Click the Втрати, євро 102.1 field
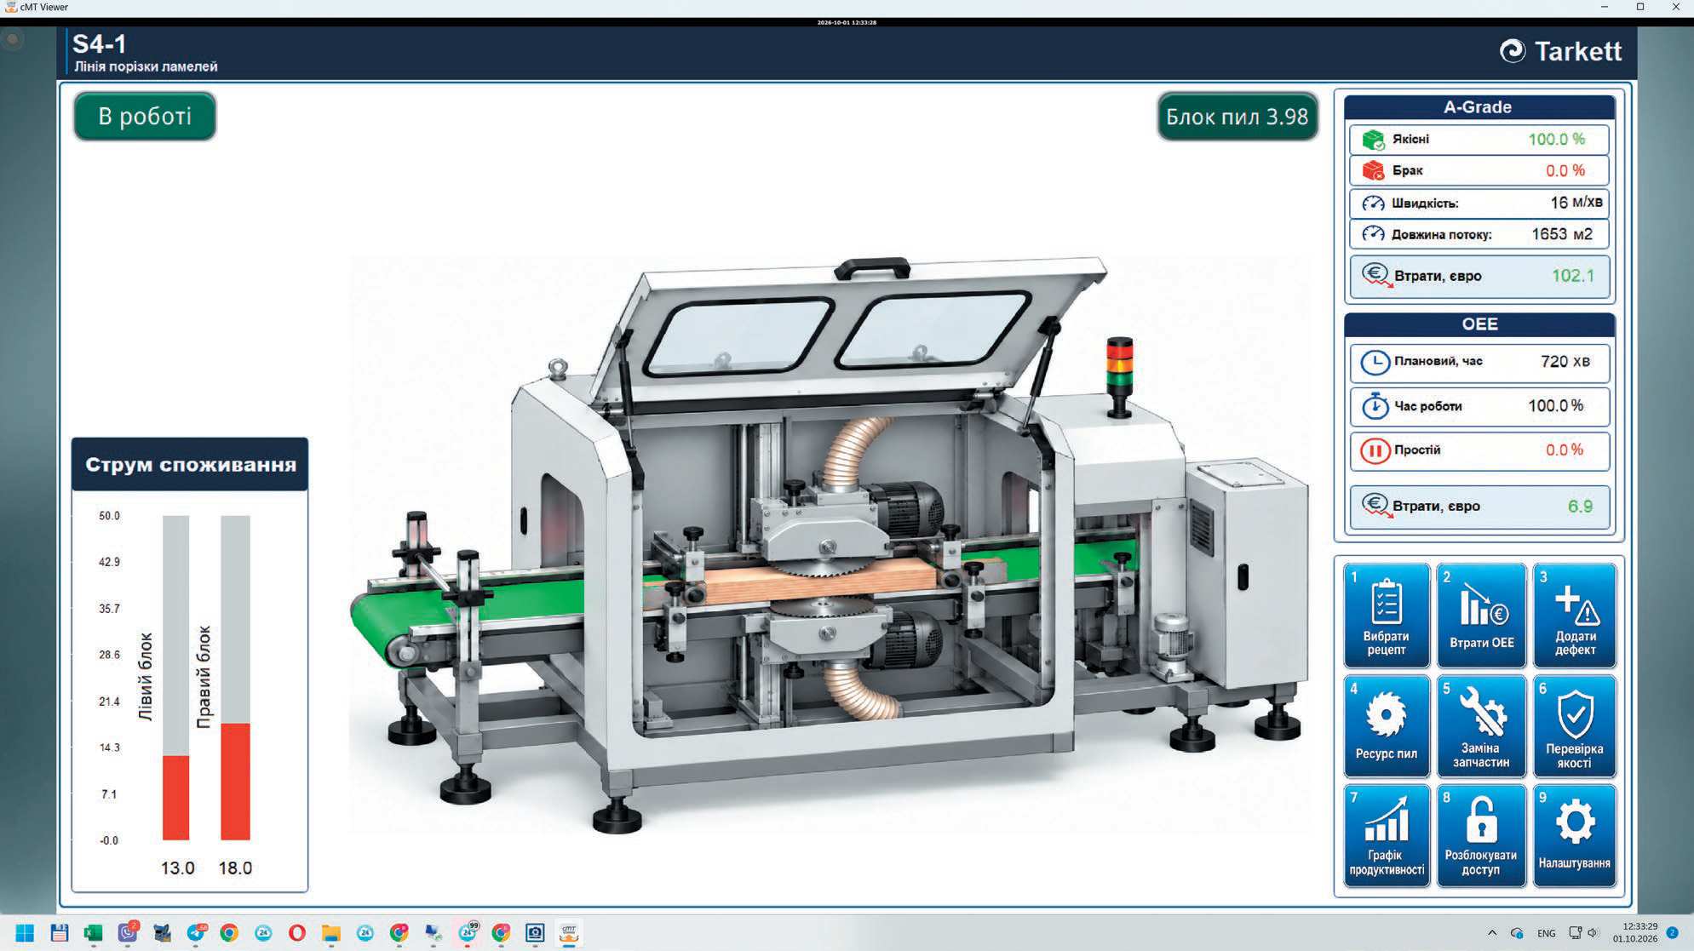Screen dimensions: 1694x951 1479,276
